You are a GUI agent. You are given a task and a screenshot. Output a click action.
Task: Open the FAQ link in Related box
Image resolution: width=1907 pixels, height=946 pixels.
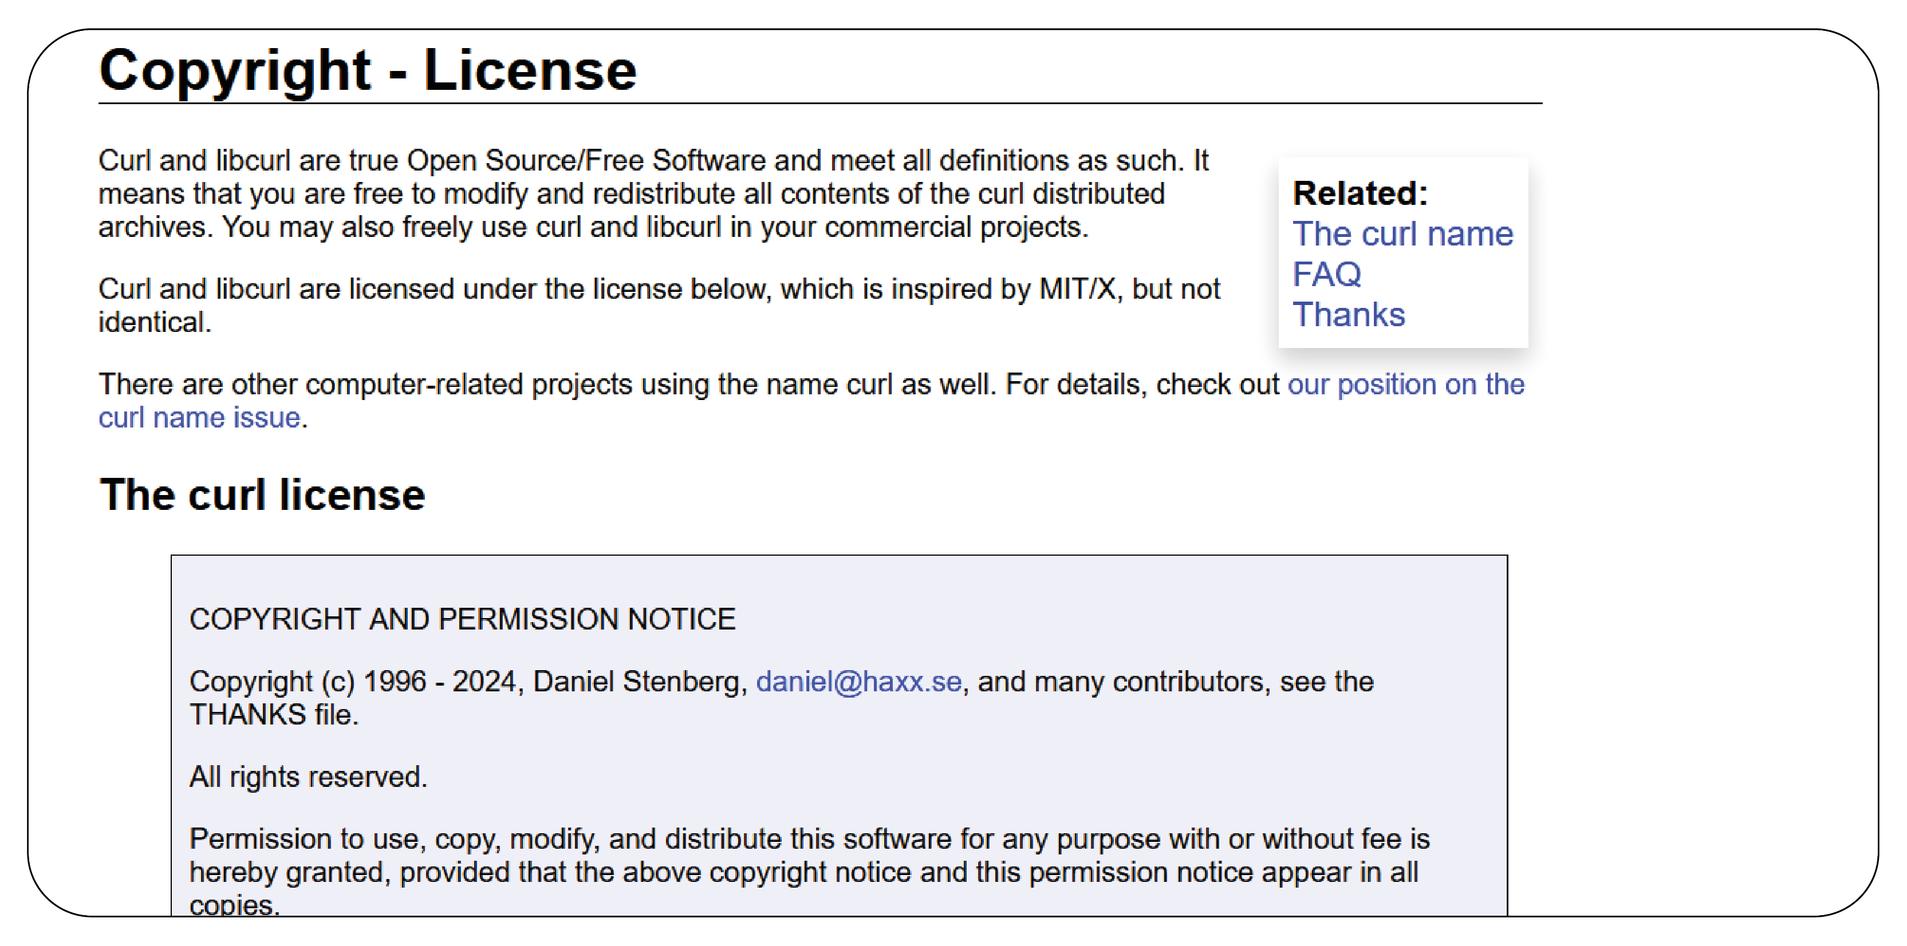coord(1326,274)
